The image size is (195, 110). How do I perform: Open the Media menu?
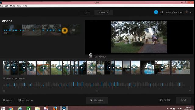(12, 6)
